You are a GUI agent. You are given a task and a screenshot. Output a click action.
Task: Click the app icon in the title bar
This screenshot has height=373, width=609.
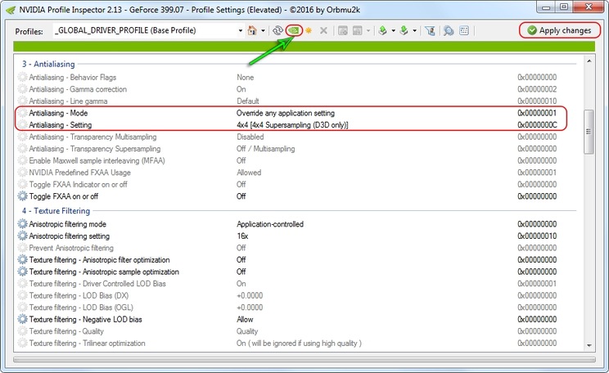click(x=11, y=10)
